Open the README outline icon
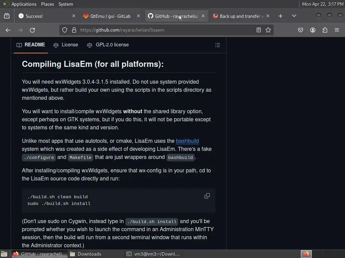The width and height of the screenshot is (345, 258). coord(218,45)
